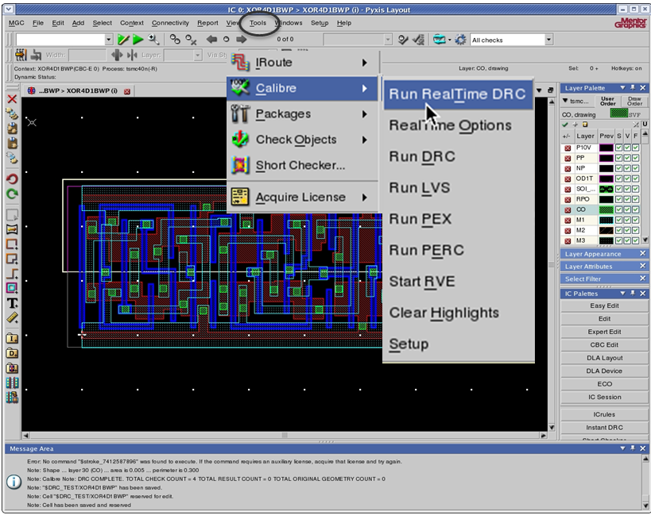Viewport: 651px width, 515px height.
Task: Click the red X delete icon
Action: point(12,99)
